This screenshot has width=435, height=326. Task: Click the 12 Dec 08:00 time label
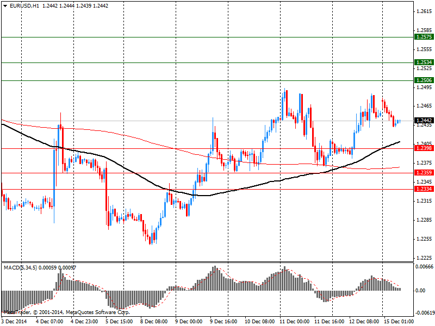click(x=364, y=322)
